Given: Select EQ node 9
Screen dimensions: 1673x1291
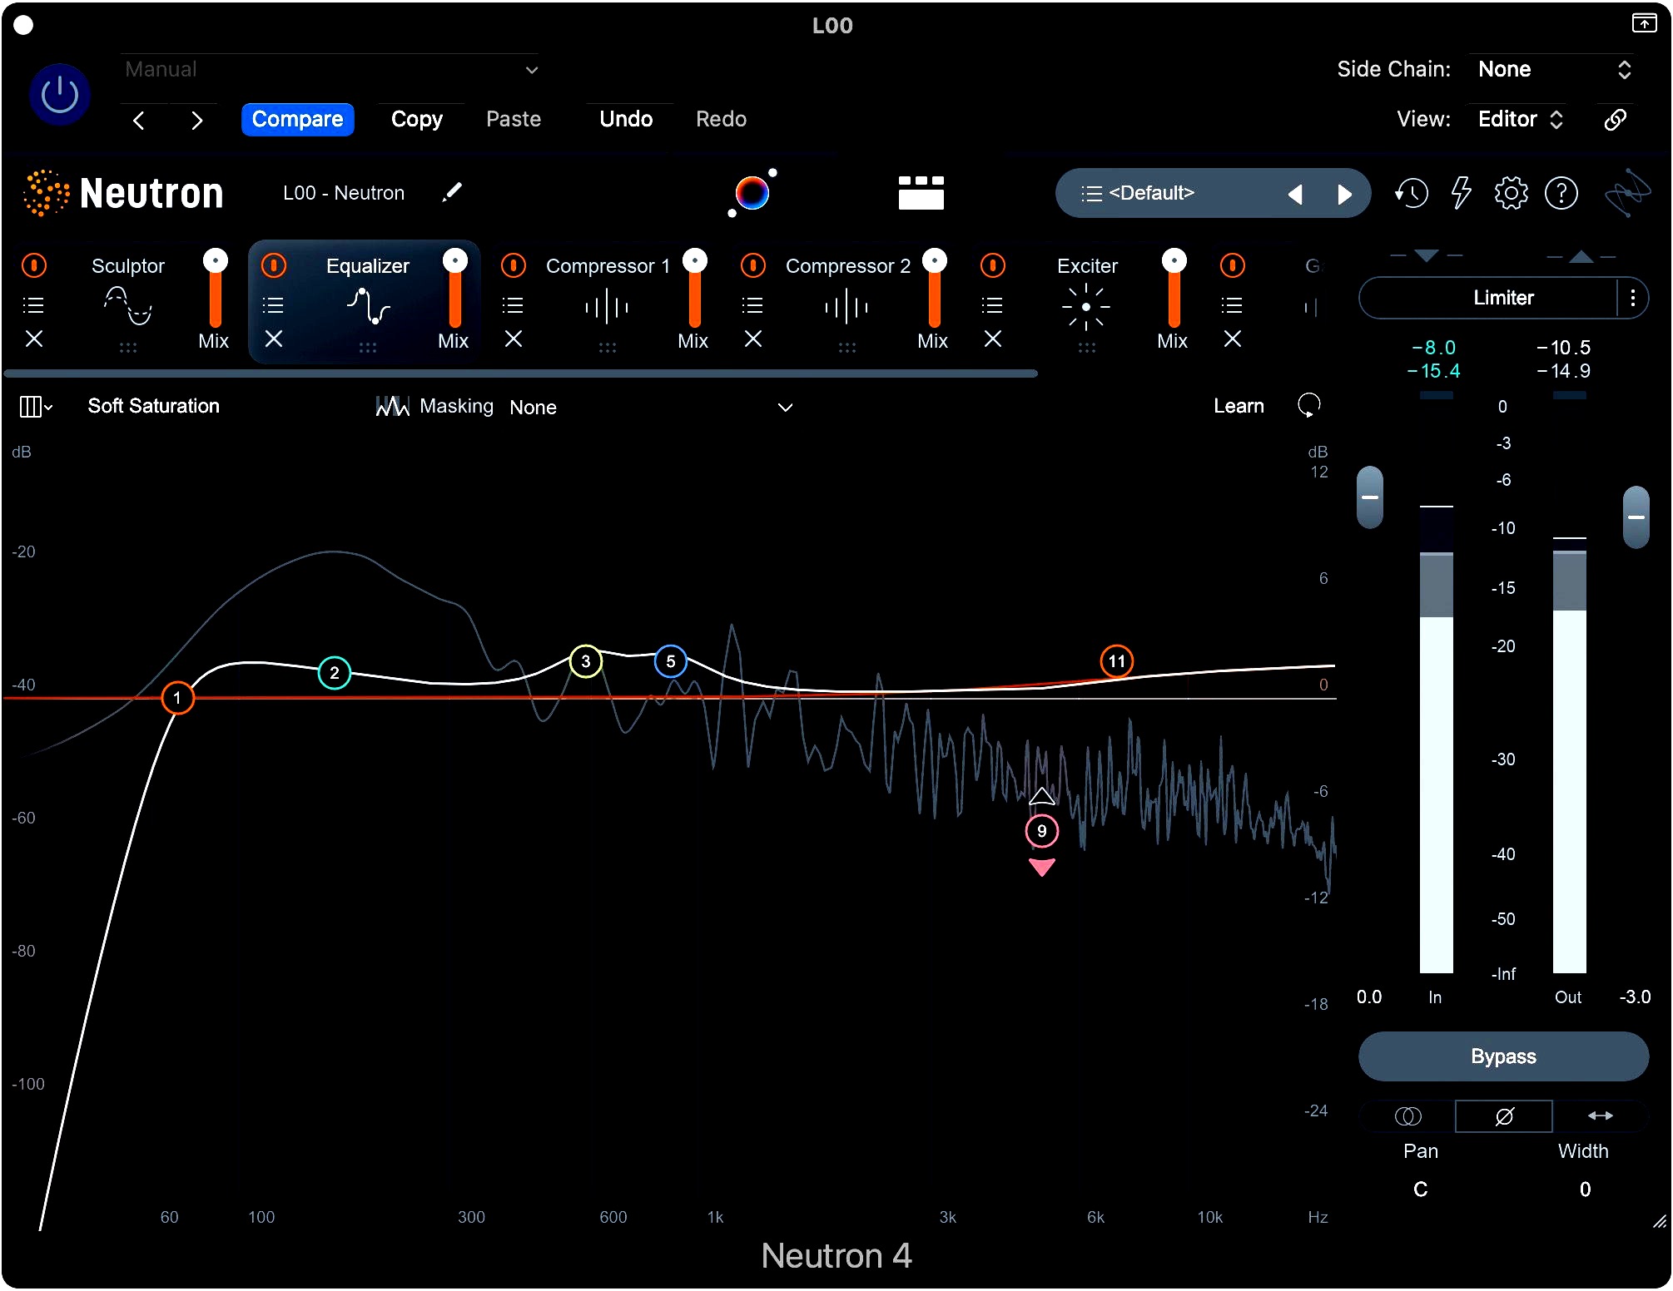Looking at the screenshot, I should tap(1042, 831).
